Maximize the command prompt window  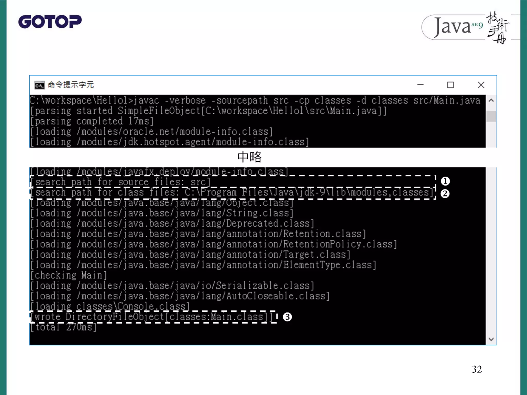point(450,85)
